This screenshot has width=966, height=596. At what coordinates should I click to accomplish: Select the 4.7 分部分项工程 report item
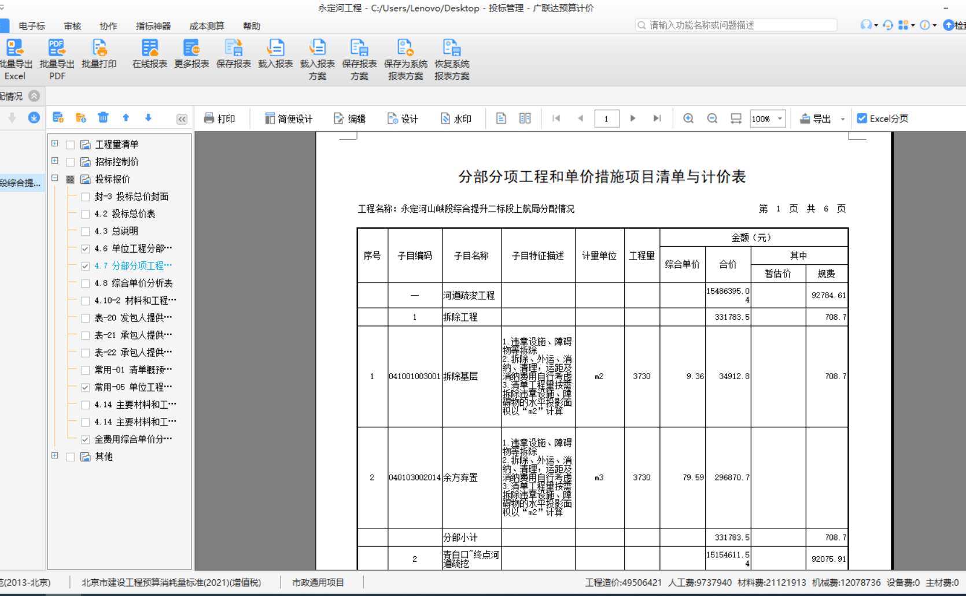click(133, 266)
